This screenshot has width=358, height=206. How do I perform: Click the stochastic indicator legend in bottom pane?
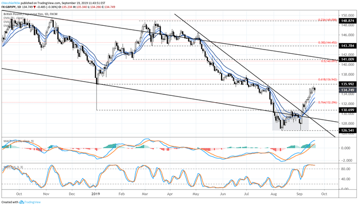(13, 167)
